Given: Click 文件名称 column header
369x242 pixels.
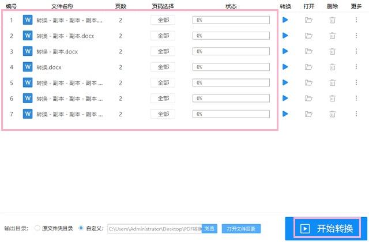Looking at the screenshot, I should click(x=62, y=6).
